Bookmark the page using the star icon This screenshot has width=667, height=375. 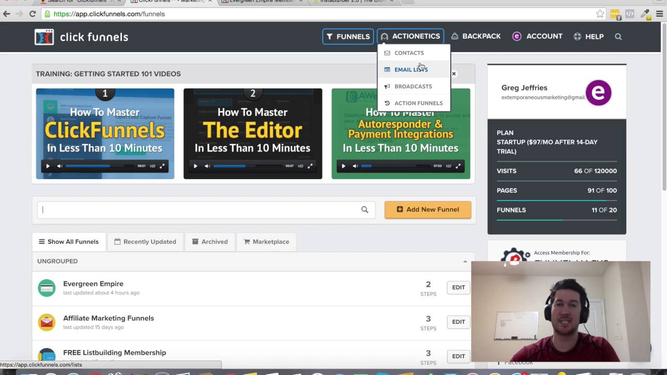point(600,14)
